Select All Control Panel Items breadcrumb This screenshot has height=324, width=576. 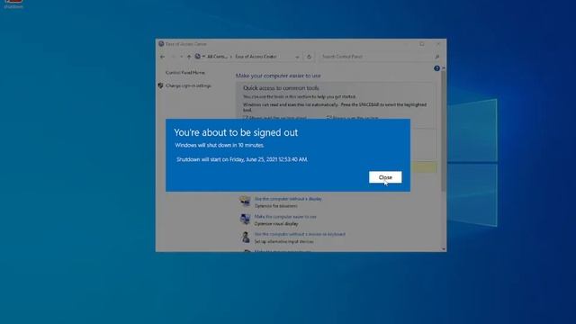point(217,57)
